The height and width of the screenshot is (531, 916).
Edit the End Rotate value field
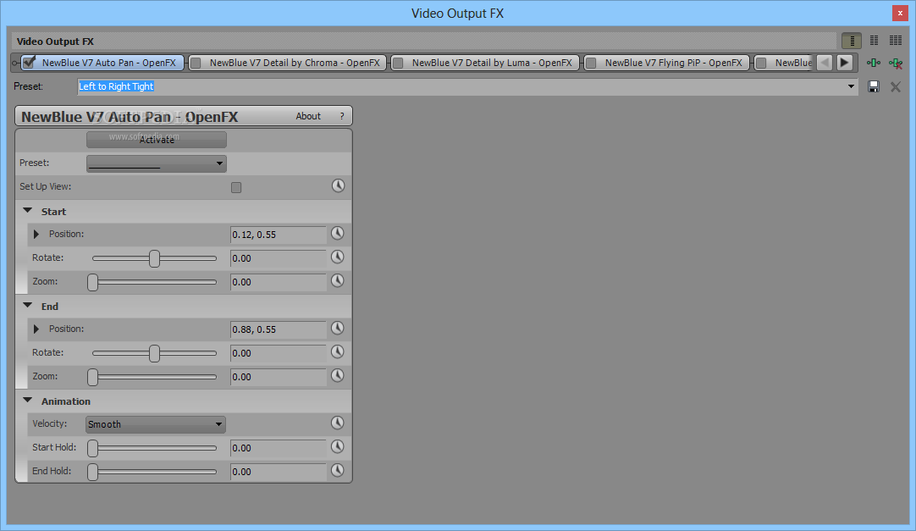[278, 353]
